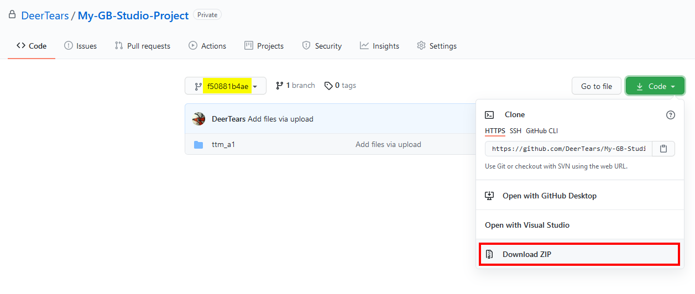The width and height of the screenshot is (695, 294).
Task: Switch to the Issues tab
Action: click(x=81, y=46)
